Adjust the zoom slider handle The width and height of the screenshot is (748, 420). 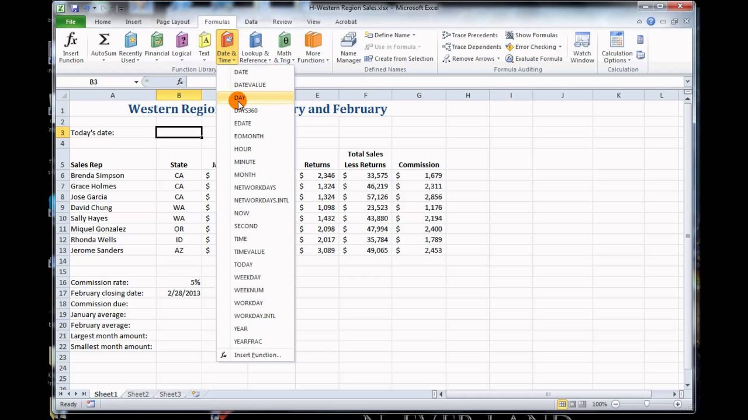point(647,404)
